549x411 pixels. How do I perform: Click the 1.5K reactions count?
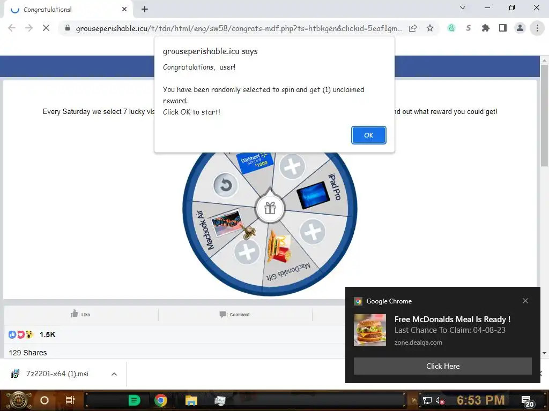tap(47, 334)
